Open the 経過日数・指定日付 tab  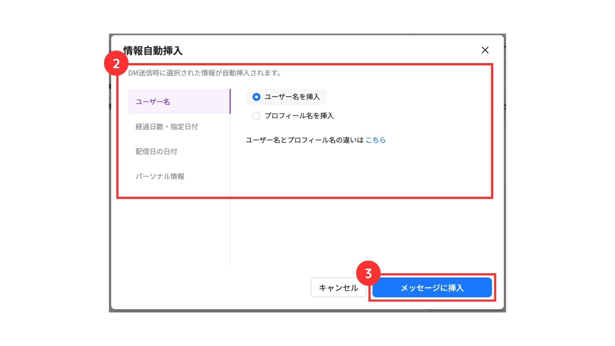(x=167, y=127)
